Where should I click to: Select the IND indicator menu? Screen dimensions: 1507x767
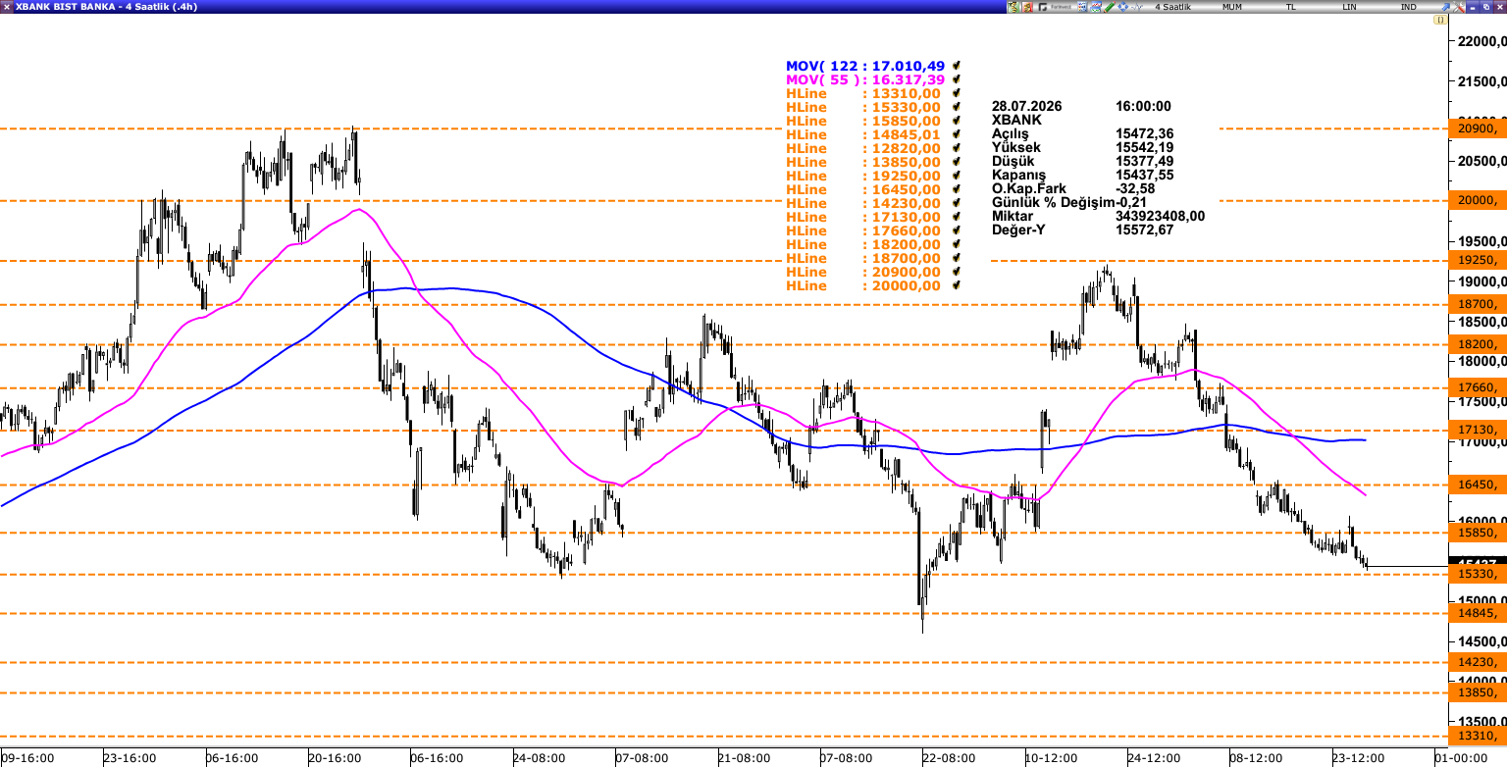point(1408,7)
